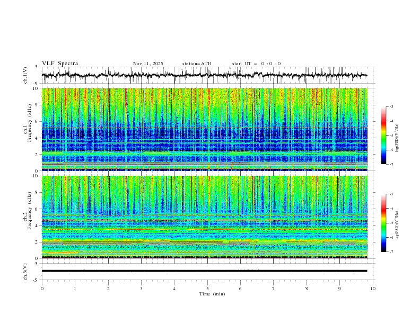Click time axis tick label "1"

click(75, 289)
